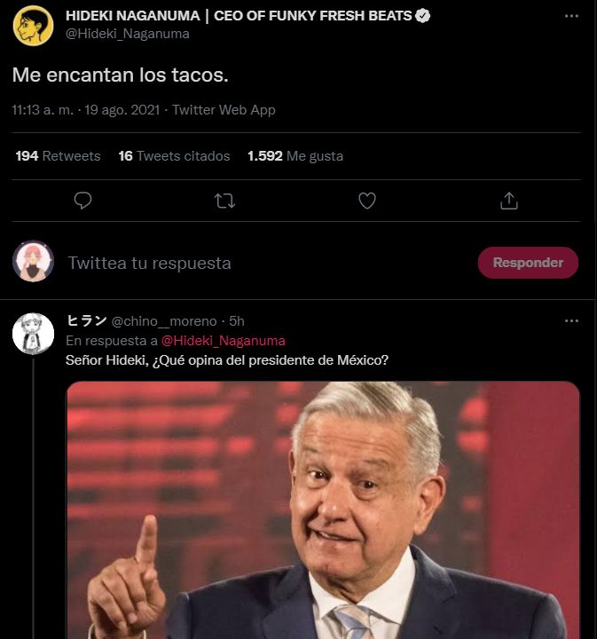The image size is (597, 639).
Task: Retweet the tacos tweet
Action: [x=224, y=201]
